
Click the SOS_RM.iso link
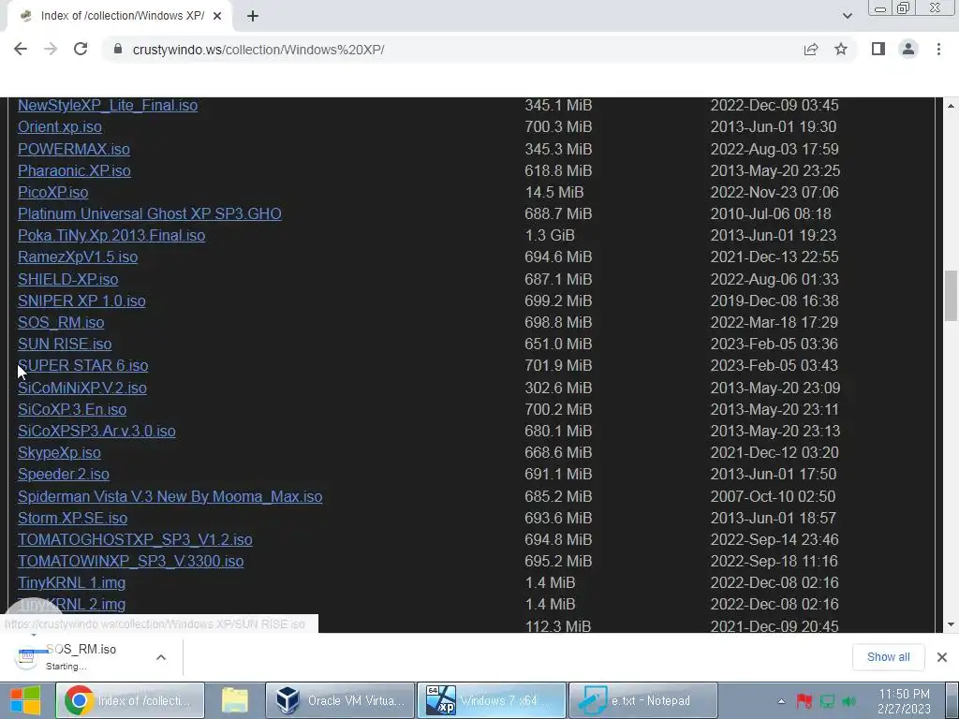point(61,322)
